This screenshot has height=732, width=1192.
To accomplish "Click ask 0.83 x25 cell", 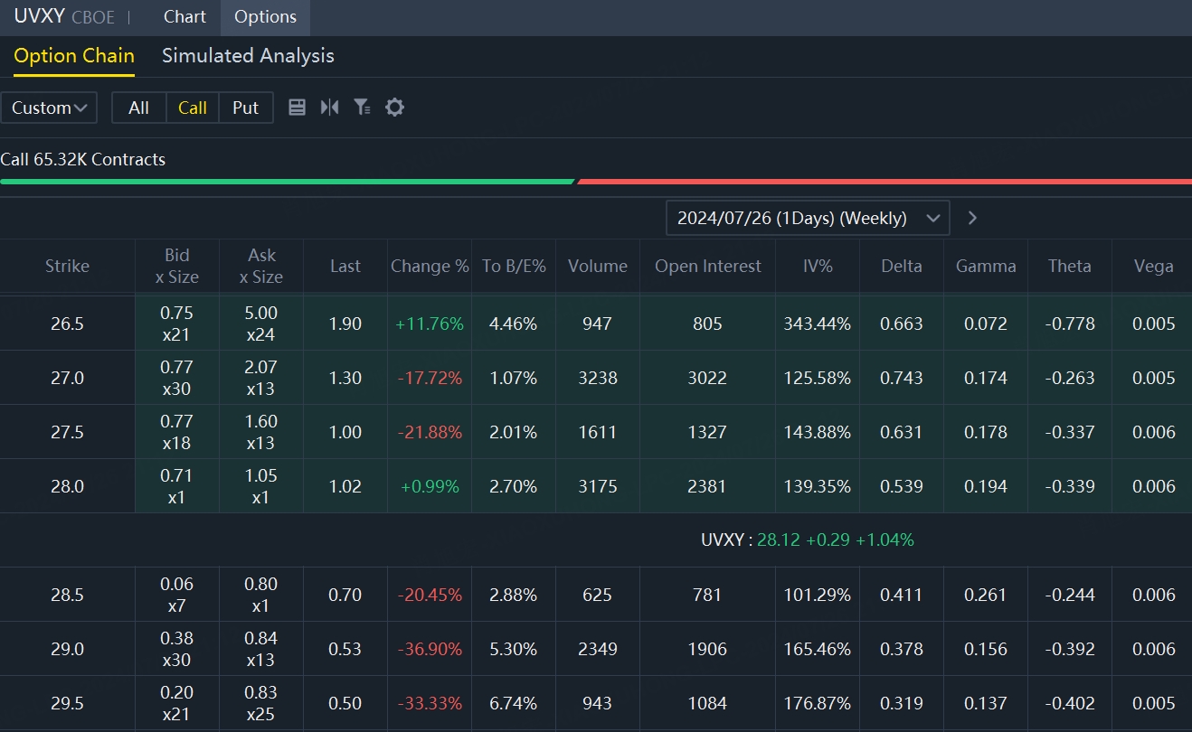I will 261,703.
